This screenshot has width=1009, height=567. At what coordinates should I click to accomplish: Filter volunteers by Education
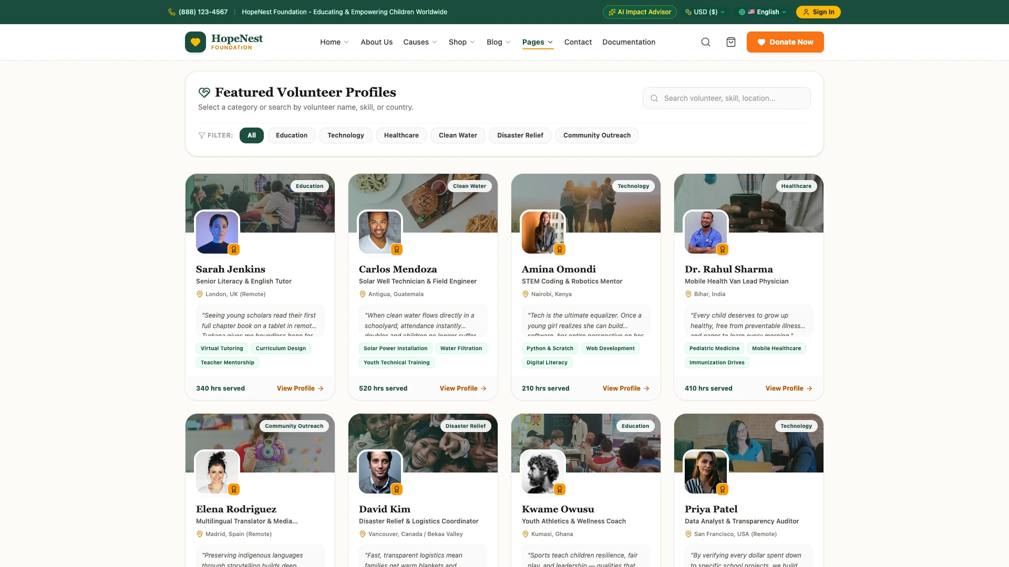tap(292, 135)
